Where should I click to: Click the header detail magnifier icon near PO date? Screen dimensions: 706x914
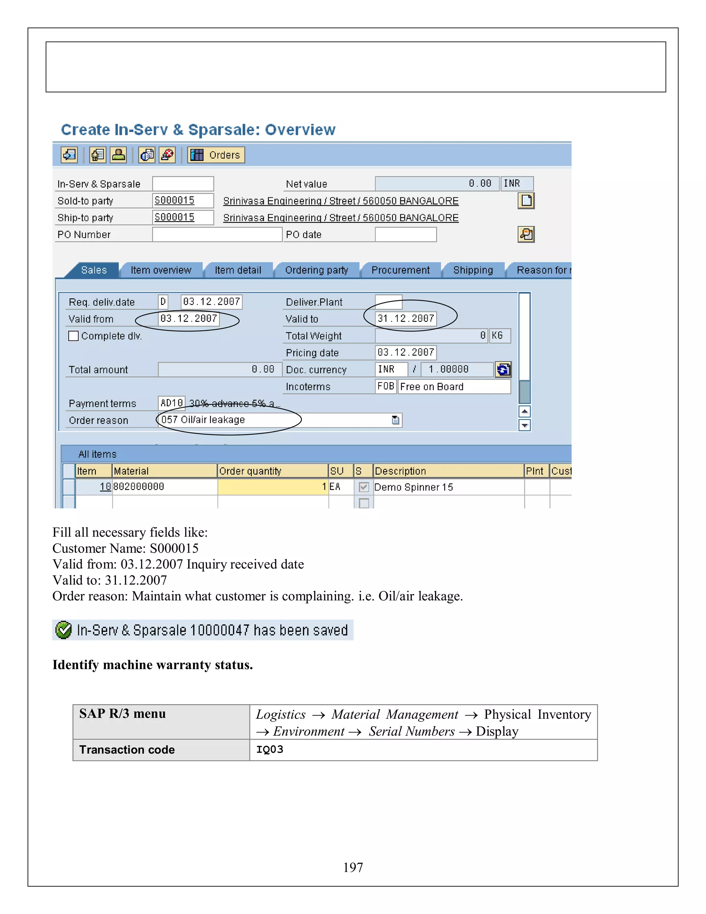pyautogui.click(x=526, y=234)
